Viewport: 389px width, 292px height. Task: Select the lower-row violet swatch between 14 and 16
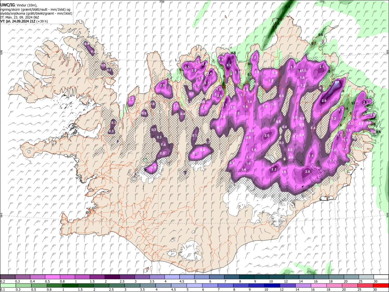click(x=303, y=285)
